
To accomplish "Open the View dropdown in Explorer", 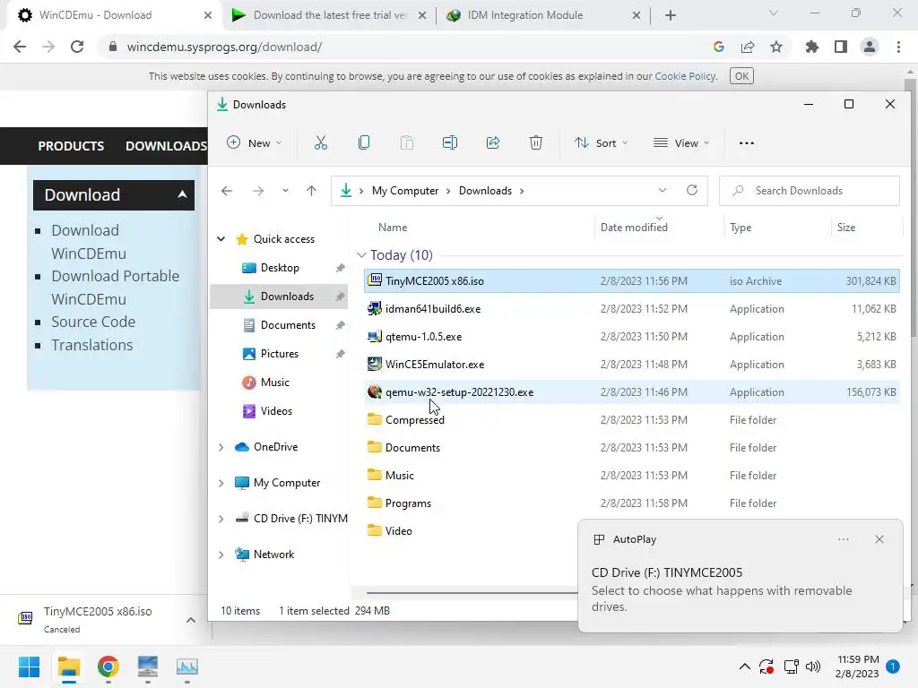I will click(681, 142).
